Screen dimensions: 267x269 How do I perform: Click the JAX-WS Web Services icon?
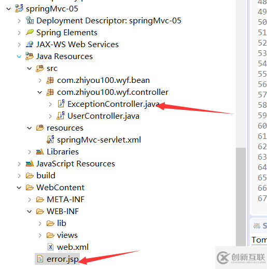[x=30, y=44]
